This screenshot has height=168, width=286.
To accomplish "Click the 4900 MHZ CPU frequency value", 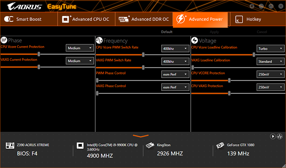I will tap(100, 156).
